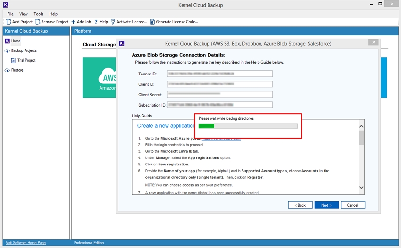
Task: Open the View menu
Action: point(24,14)
